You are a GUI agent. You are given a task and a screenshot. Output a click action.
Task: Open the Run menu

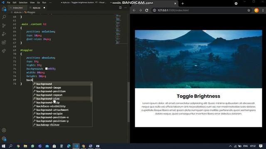click(44, 2)
